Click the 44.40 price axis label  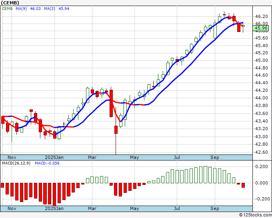click(x=262, y=83)
